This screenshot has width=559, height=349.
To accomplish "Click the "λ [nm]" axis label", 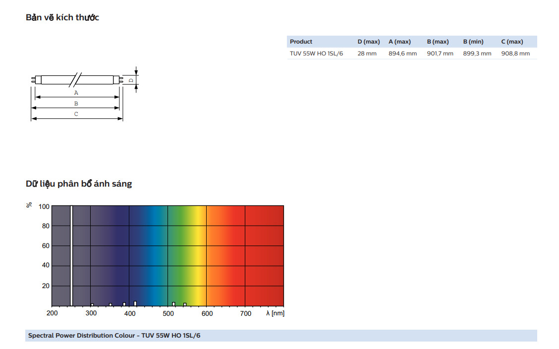I will 275,313.
